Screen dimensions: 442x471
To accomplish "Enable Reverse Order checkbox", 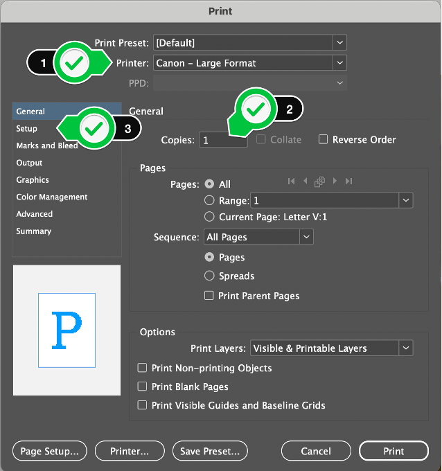I will click(x=323, y=139).
